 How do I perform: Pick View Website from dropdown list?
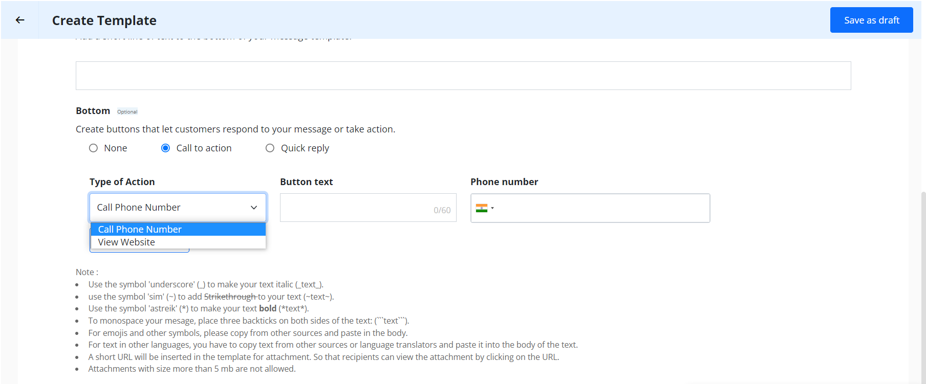coord(178,242)
